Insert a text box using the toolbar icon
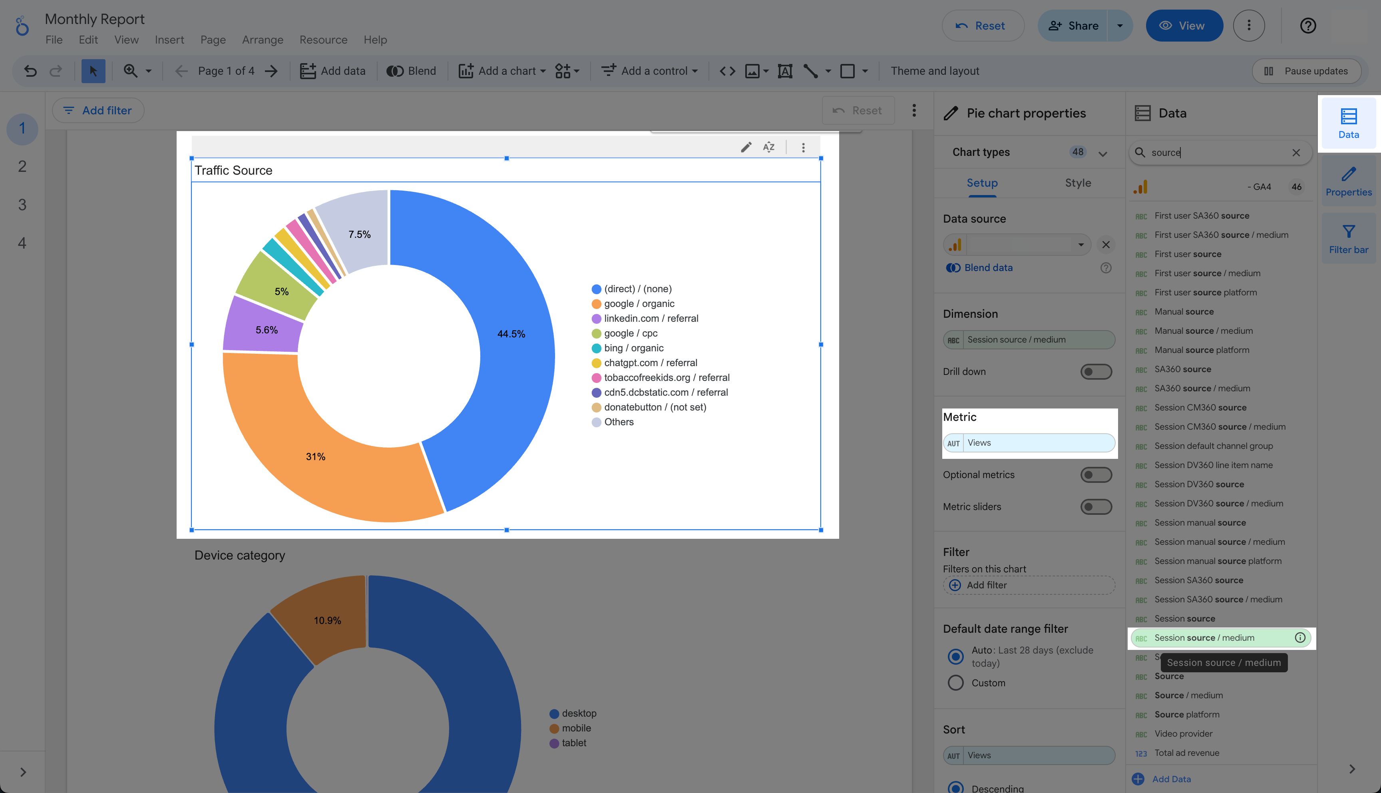The height and width of the screenshot is (793, 1381). pos(784,71)
